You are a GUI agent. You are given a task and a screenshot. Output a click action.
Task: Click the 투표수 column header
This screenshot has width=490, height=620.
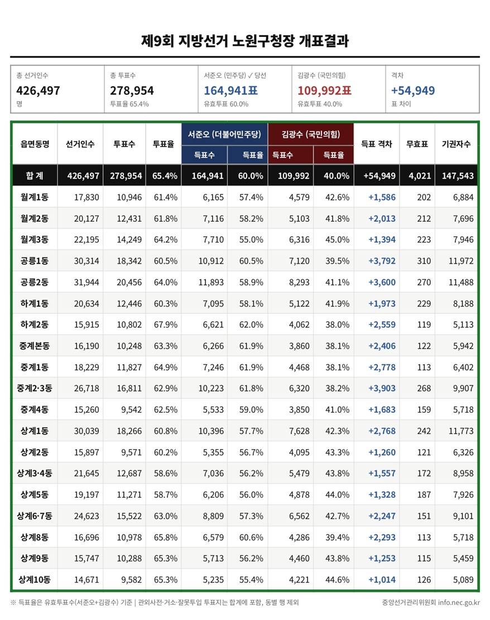[x=124, y=144]
